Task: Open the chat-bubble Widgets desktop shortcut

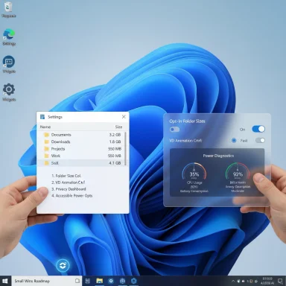Action: pos(9,62)
